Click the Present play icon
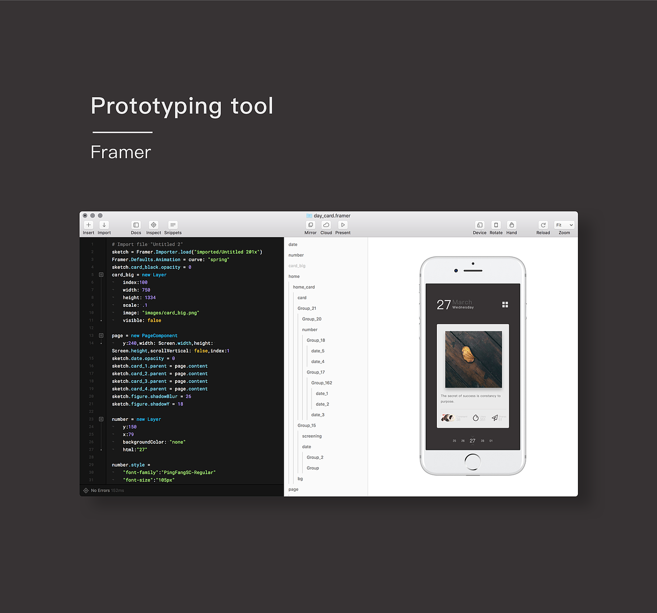This screenshot has width=657, height=613. pos(343,225)
